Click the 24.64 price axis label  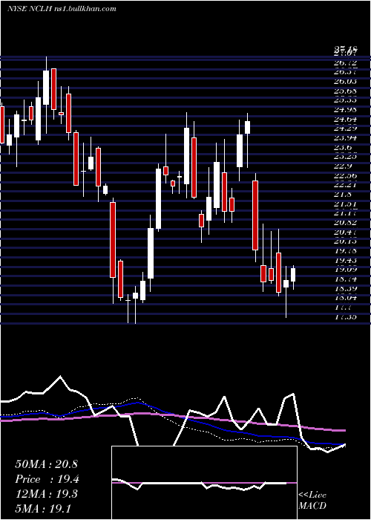pos(345,119)
